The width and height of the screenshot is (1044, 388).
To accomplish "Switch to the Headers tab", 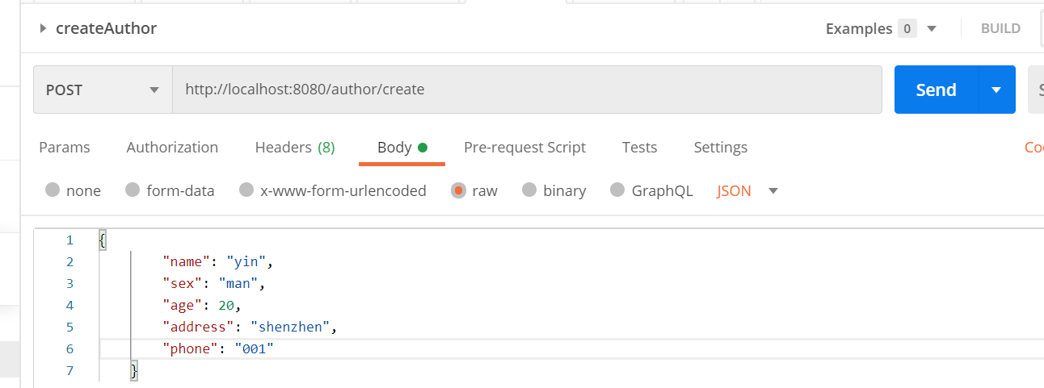I will 294,148.
